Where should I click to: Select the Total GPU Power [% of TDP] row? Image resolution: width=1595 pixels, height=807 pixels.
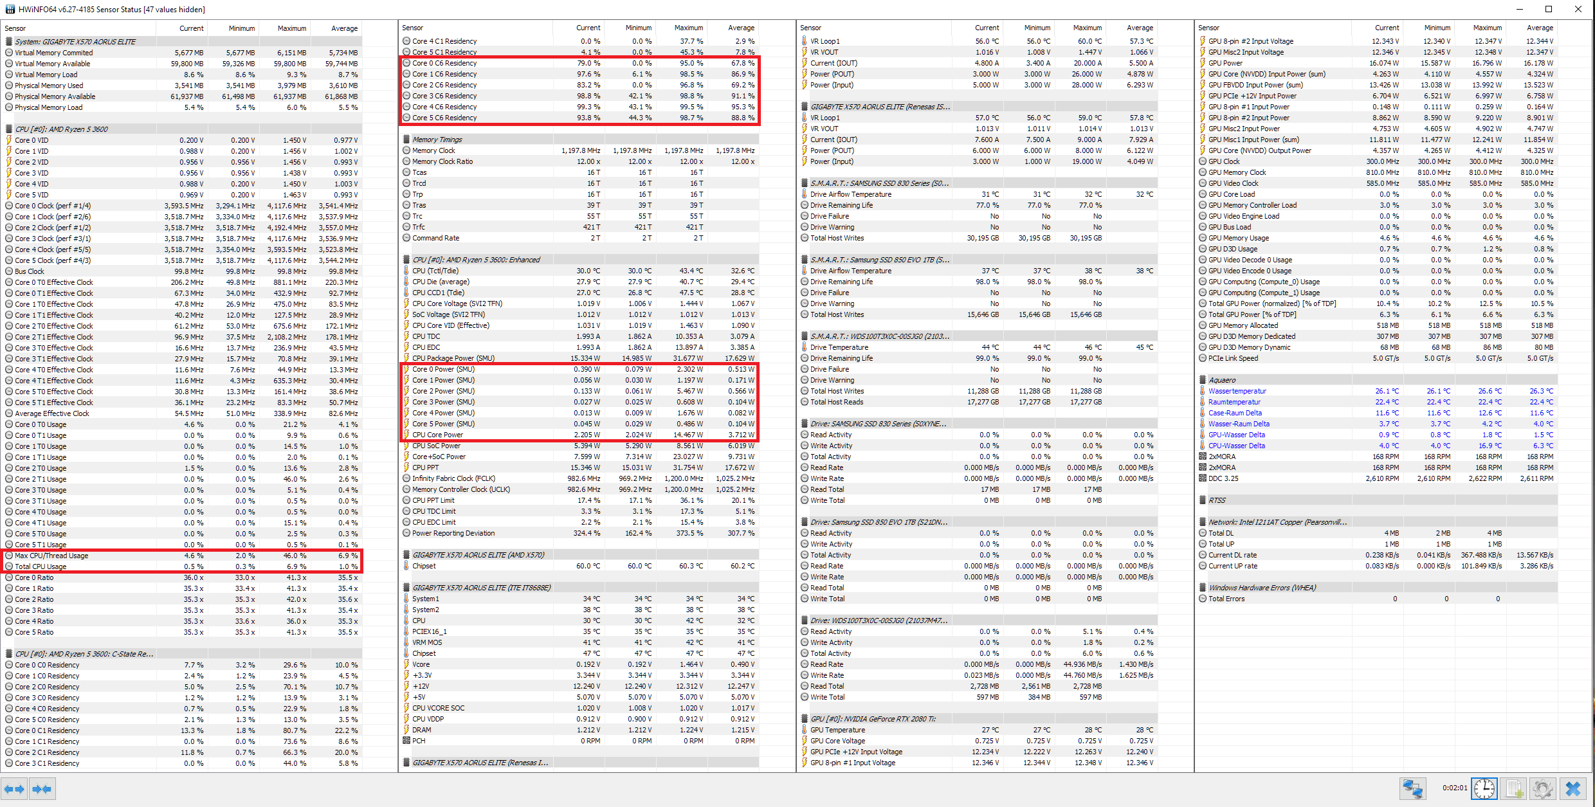point(1377,314)
